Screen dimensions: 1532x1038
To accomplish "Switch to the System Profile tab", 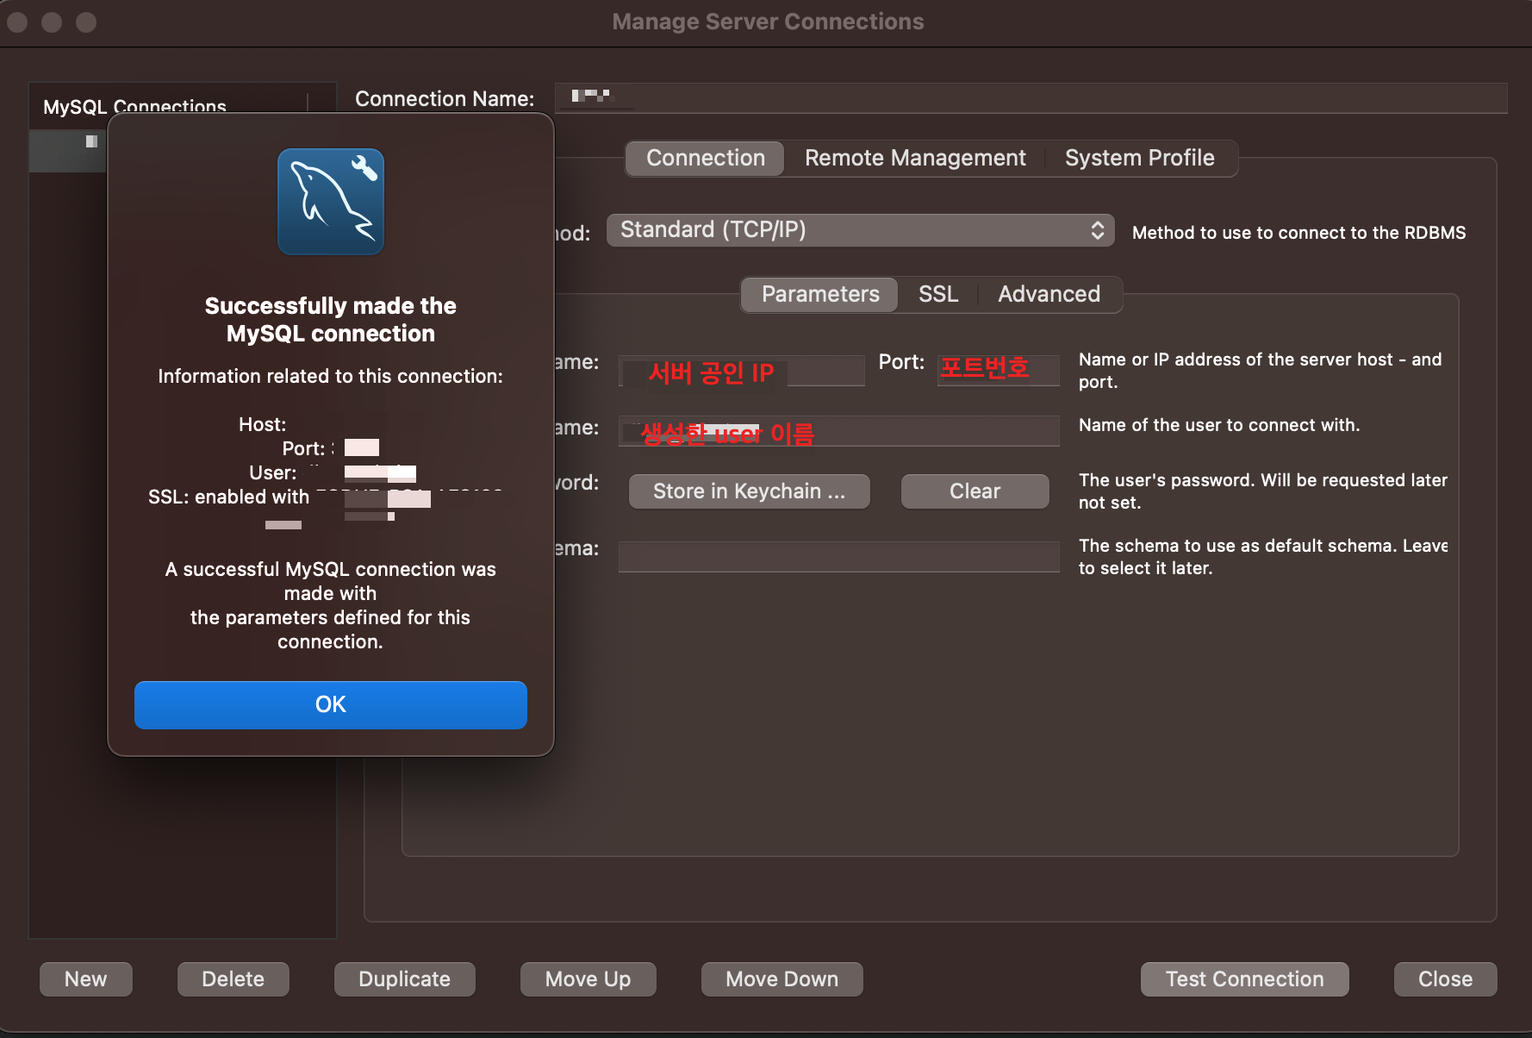I will click(x=1139, y=158).
